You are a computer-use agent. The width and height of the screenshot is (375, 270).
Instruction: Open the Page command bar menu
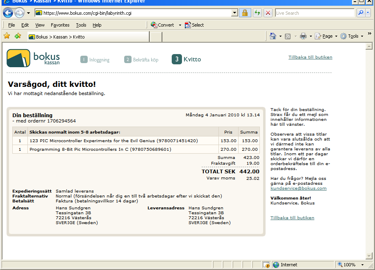326,36
